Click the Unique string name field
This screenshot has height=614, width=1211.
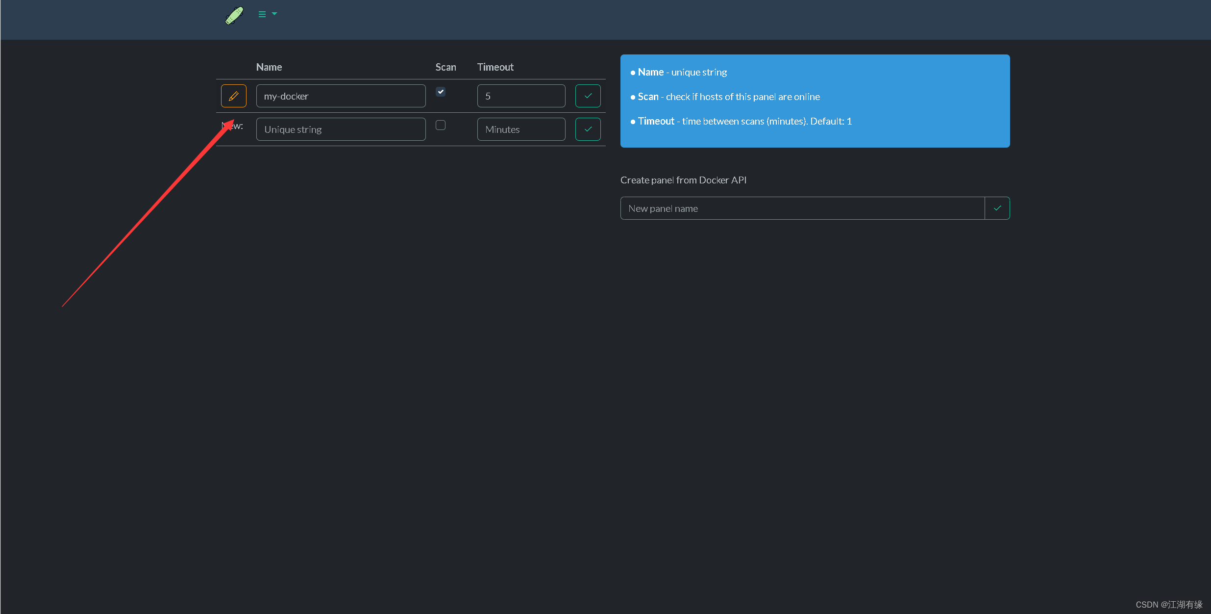point(341,129)
